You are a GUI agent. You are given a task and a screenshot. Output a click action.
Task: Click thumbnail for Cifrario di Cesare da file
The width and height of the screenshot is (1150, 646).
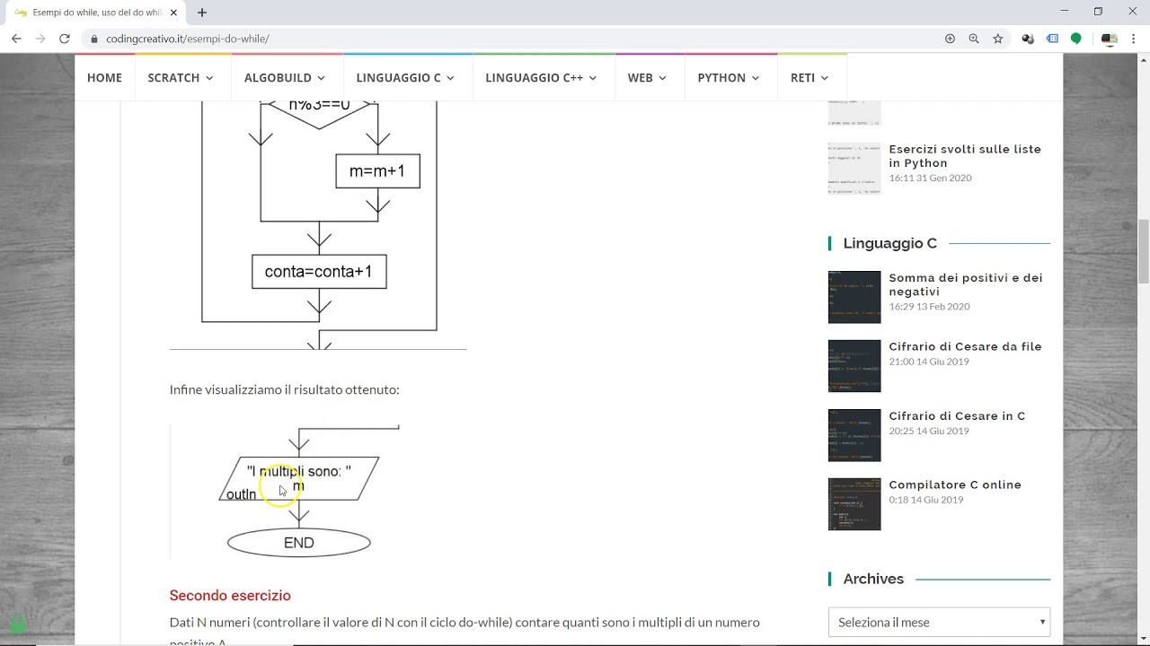pos(854,366)
